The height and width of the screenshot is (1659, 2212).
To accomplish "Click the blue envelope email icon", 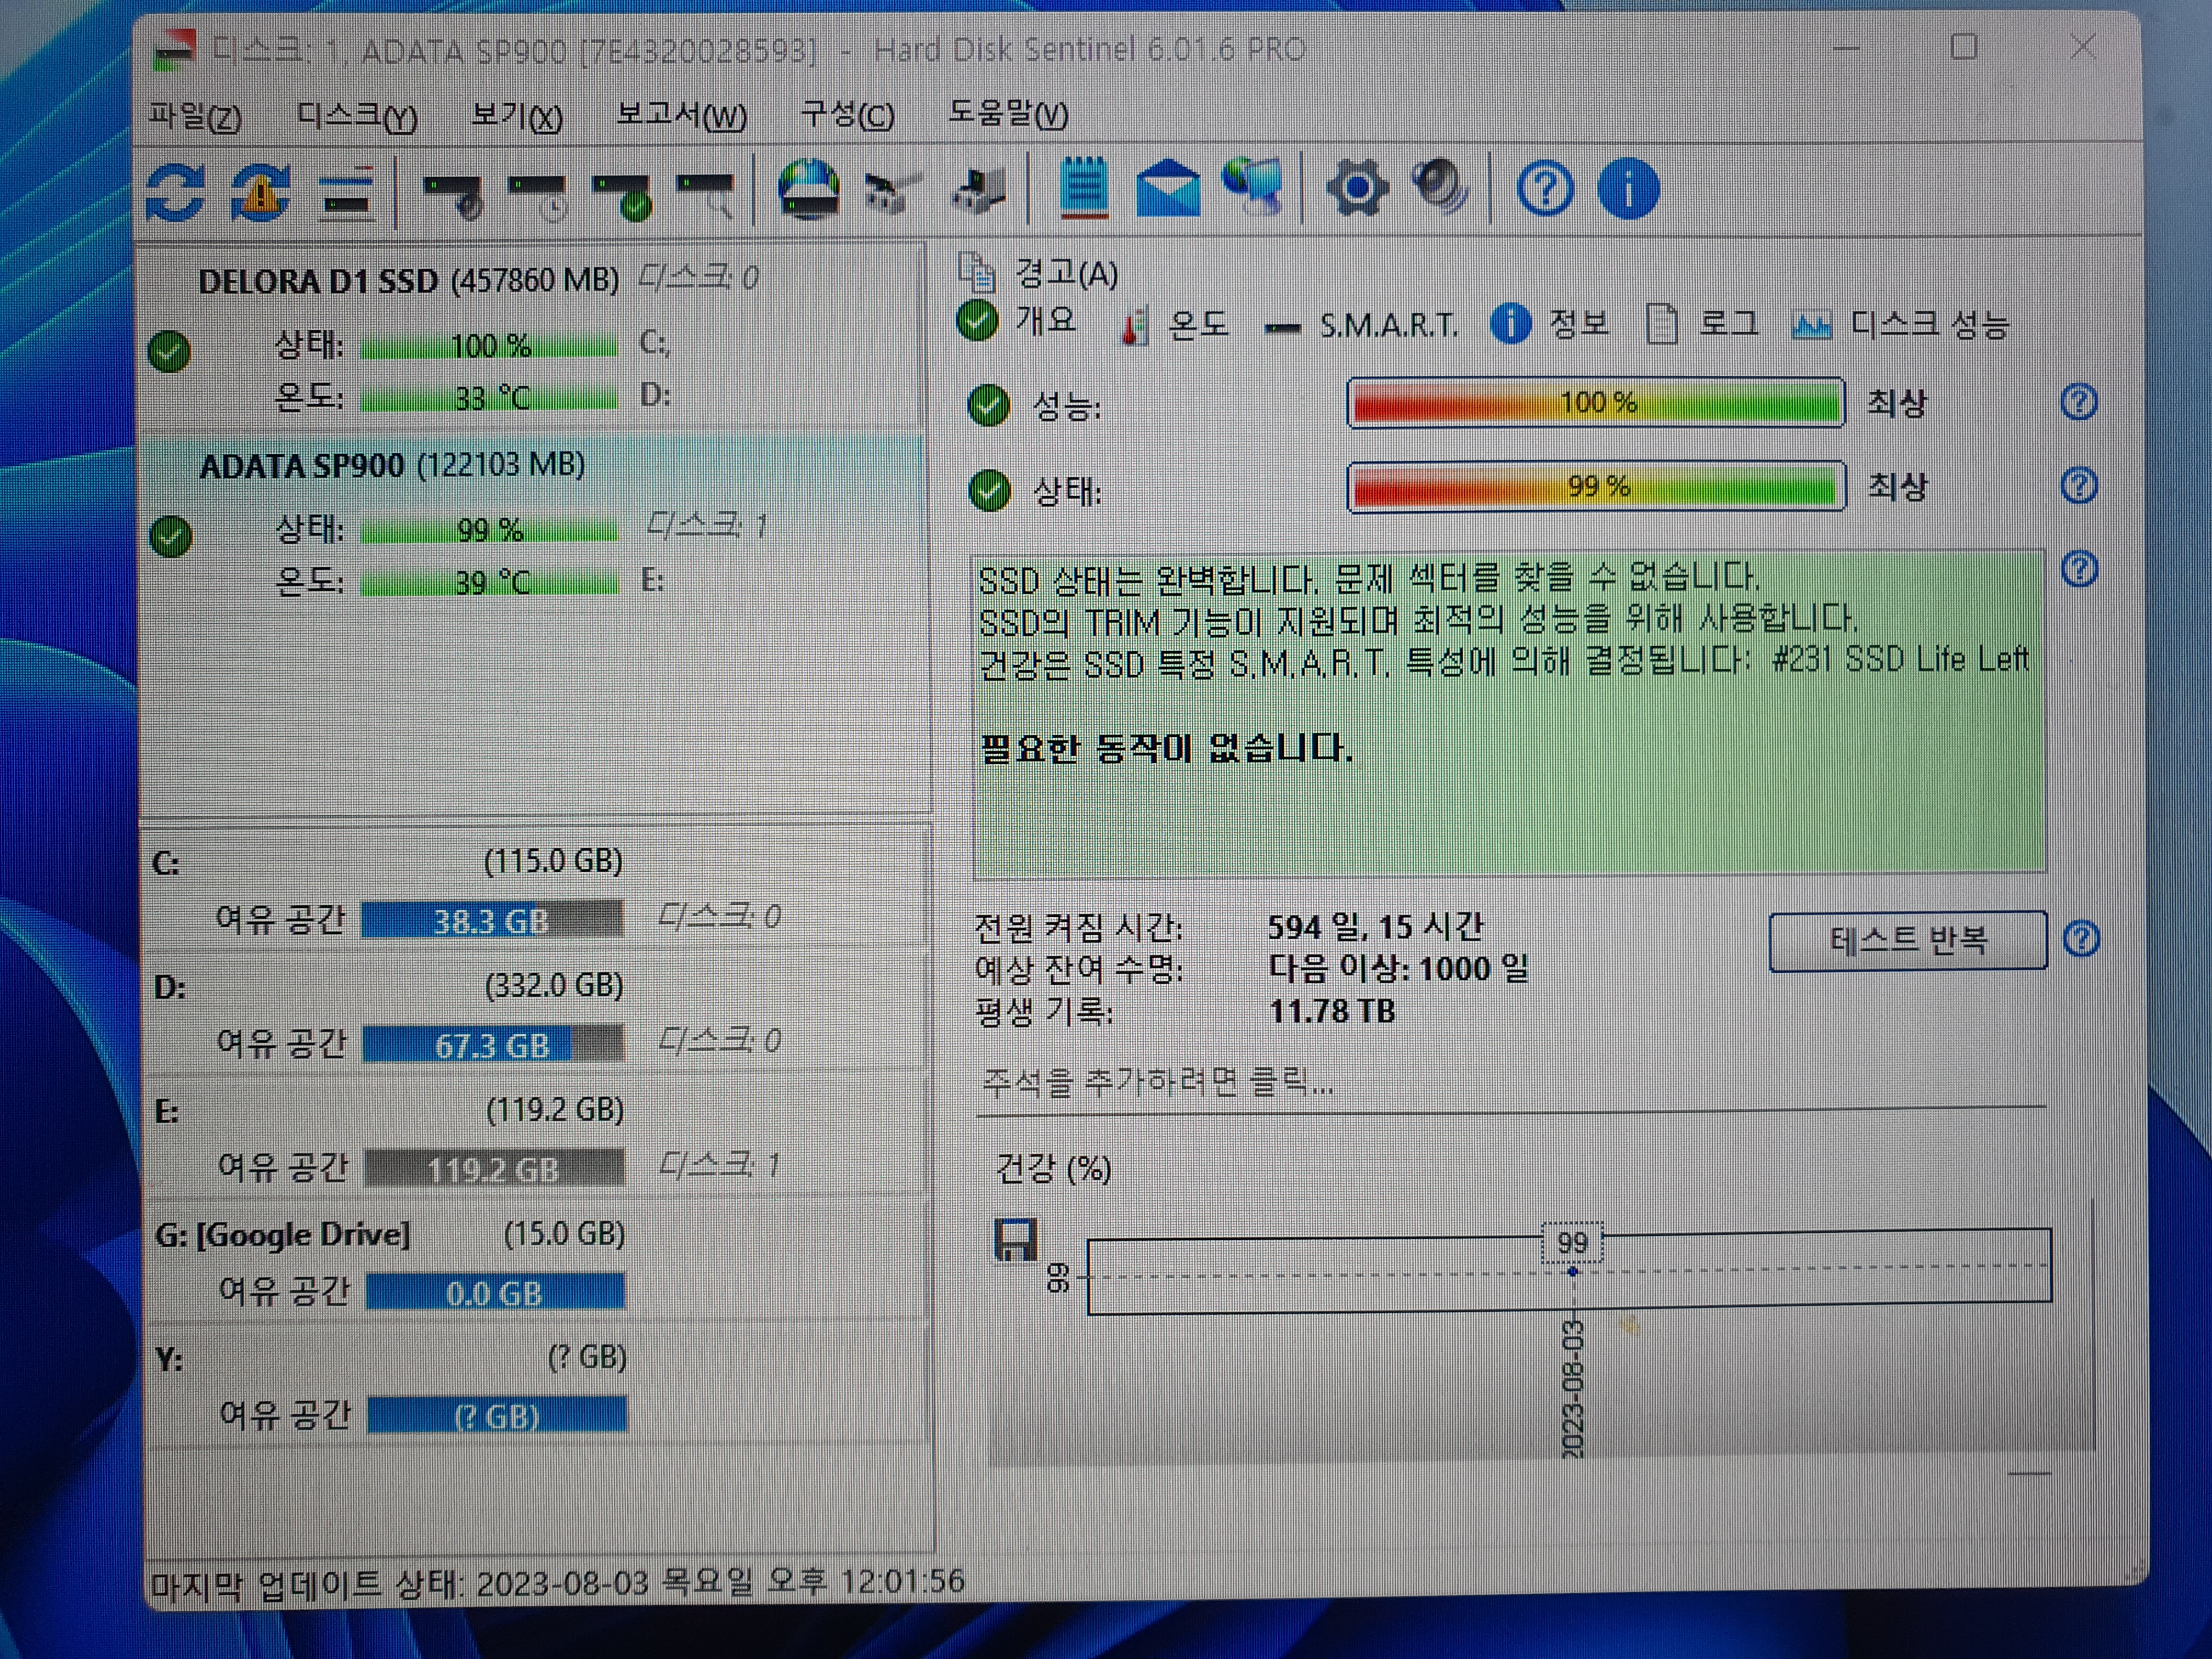I will pos(1168,190).
